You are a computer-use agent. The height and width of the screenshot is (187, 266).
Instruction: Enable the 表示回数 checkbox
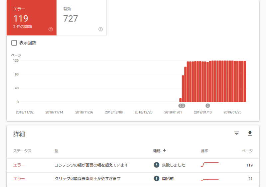click(x=14, y=43)
